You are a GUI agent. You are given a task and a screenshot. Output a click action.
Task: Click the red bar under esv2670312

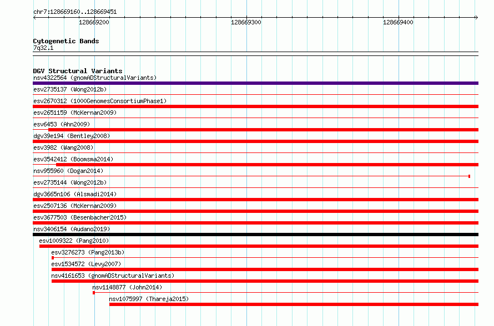tap(255, 106)
